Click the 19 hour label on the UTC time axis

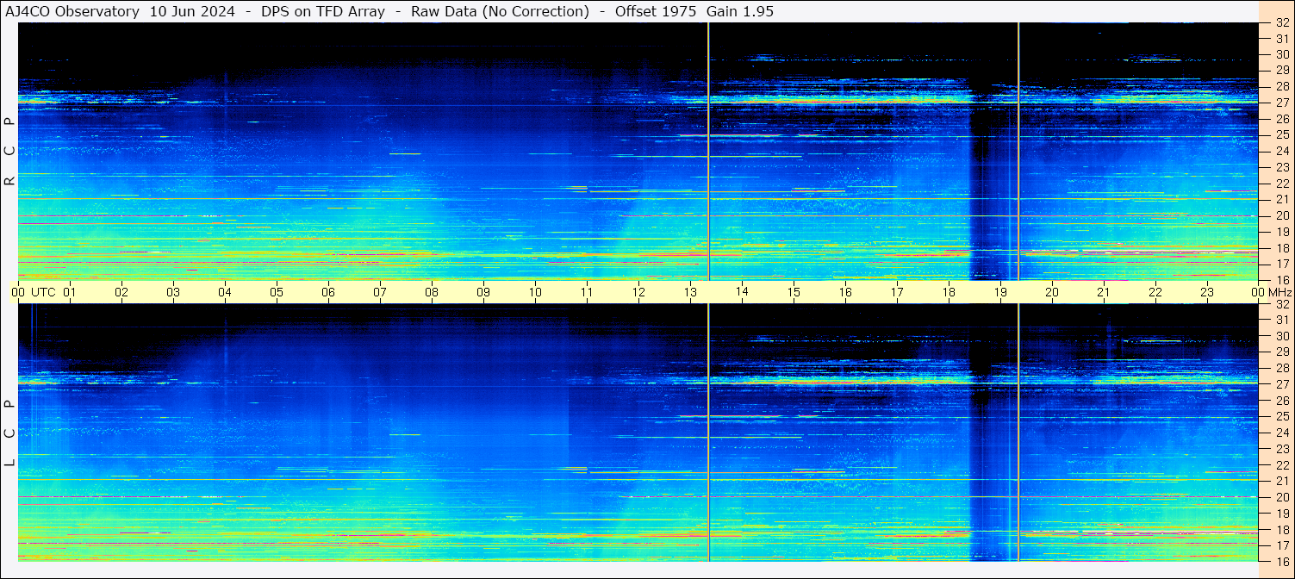[1000, 292]
